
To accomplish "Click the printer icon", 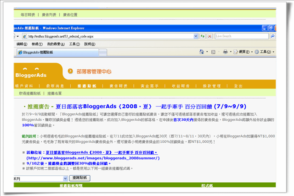I will click(x=225, y=52).
